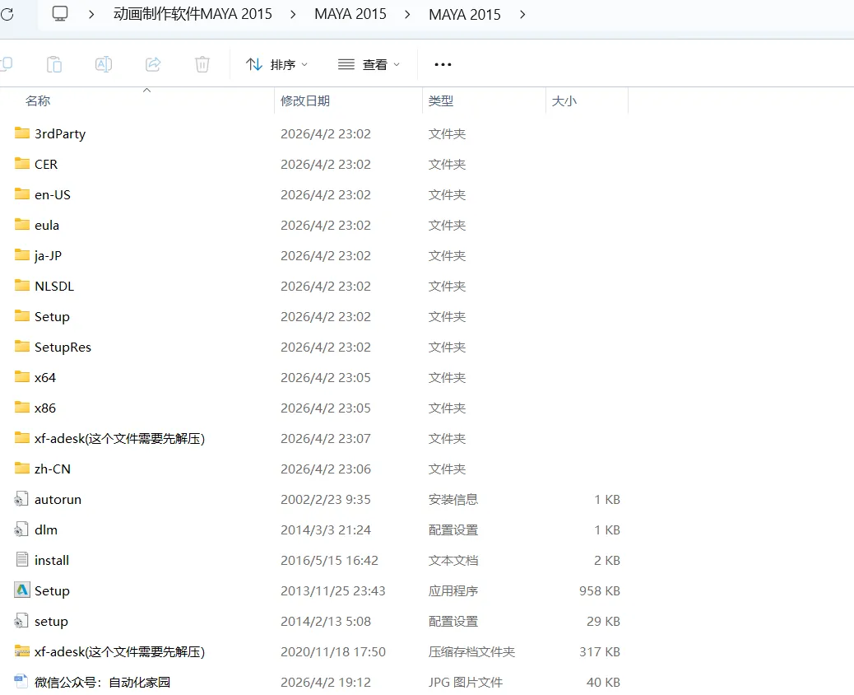This screenshot has width=854, height=695.
Task: Click the en-US folder name
Action: [53, 194]
